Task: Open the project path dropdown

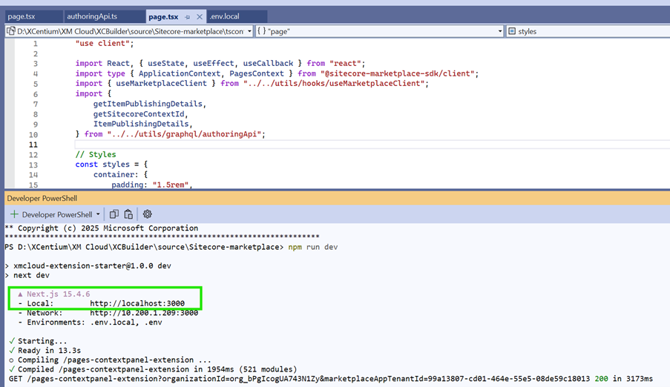Action: tap(249, 31)
